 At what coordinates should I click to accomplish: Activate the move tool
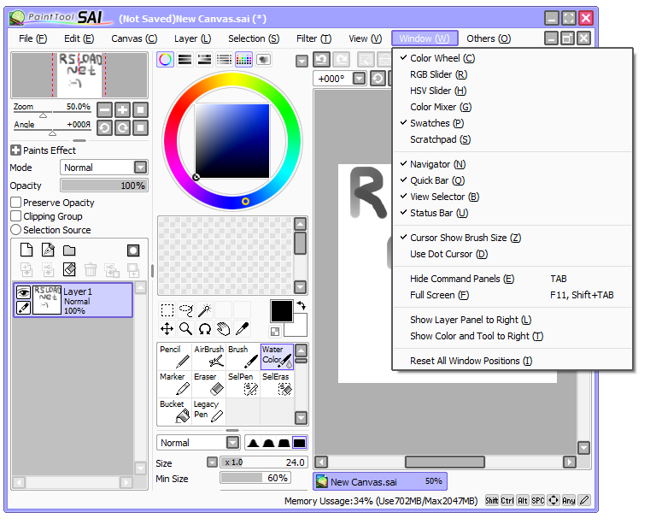[167, 329]
